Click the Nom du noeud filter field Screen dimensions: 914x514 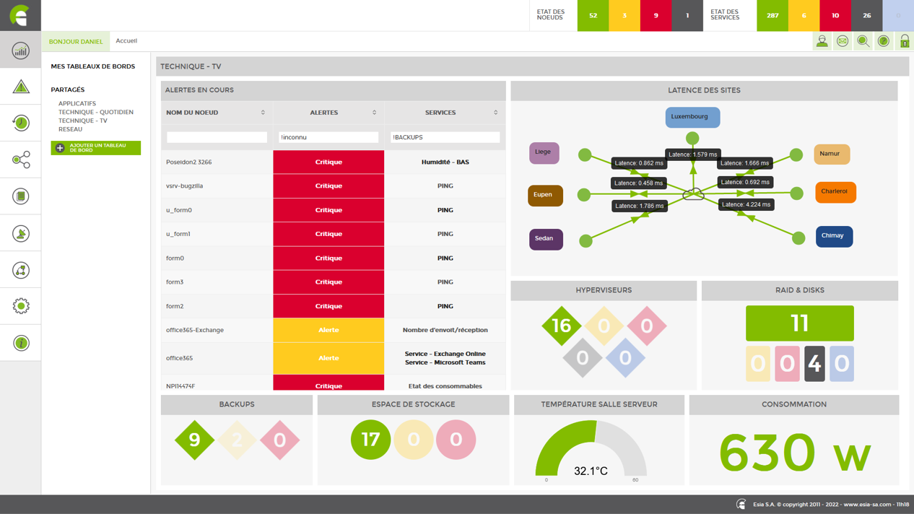pyautogui.click(x=217, y=137)
